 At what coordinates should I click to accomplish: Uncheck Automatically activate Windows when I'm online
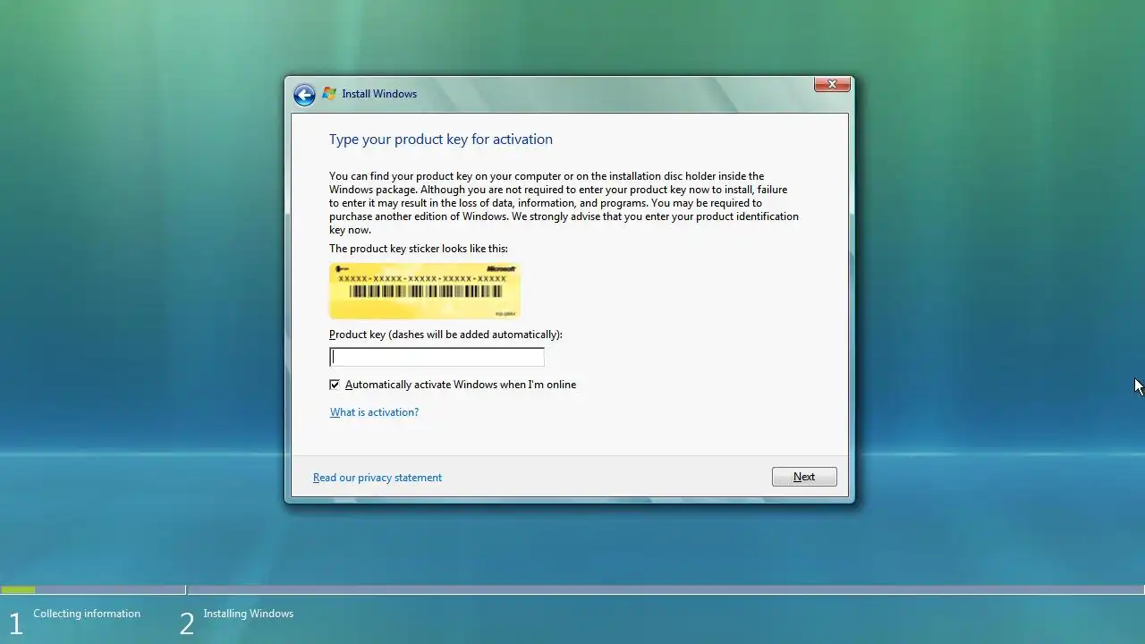[x=335, y=385]
